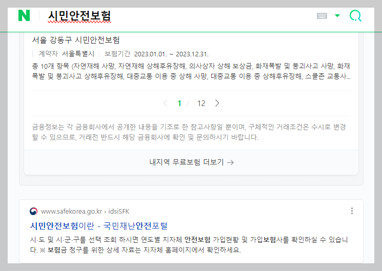
Task: Click the 금융정보는 각 금융회사에서 disclaimer text
Action: pos(189,132)
